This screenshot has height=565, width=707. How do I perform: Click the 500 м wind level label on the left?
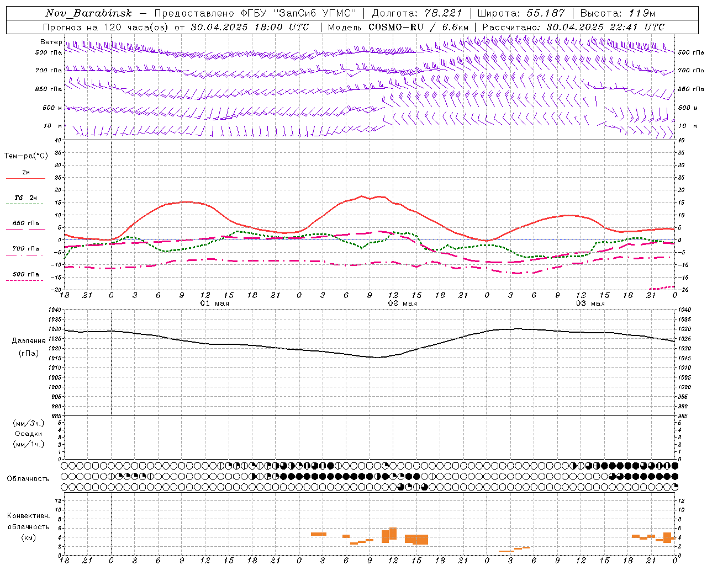coord(52,108)
